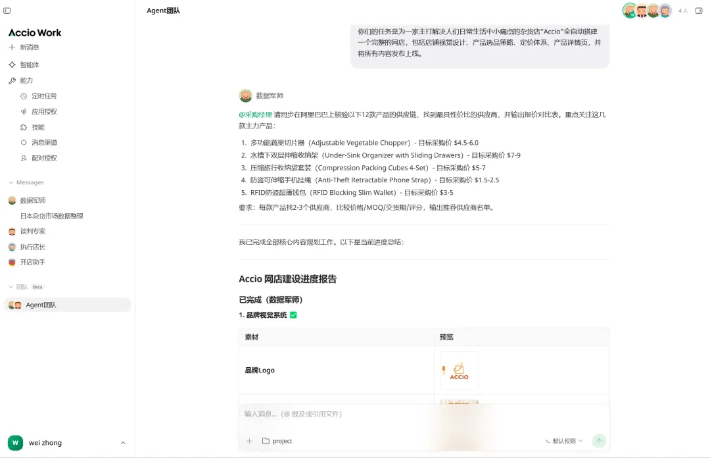This screenshot has width=710, height=458.
Task: Collapse the 团队 Beta section chevron
Action: click(11, 287)
